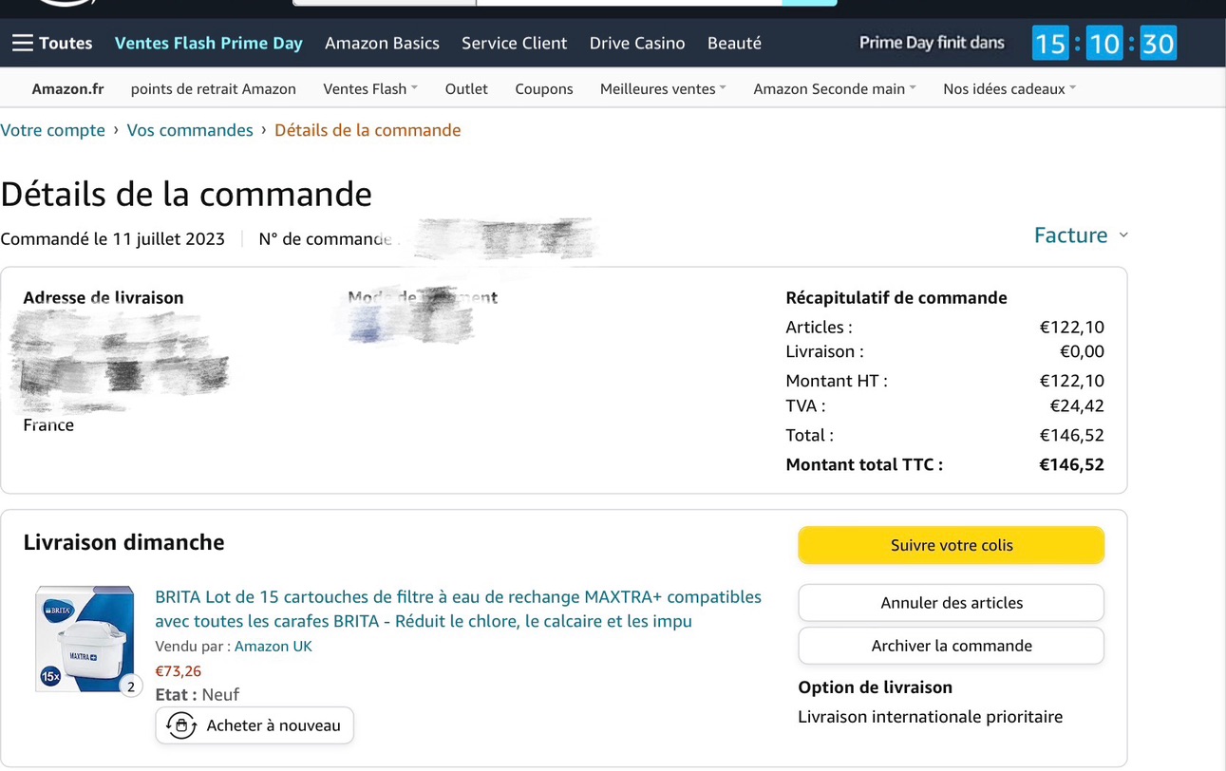Open points de retrait Amazon
Viewport: 1226px width, 771px height.
(214, 88)
